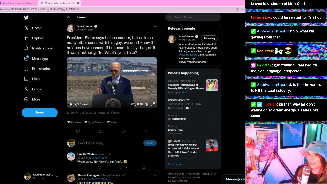Seek on the video progress bar
327x184 pixels.
[112, 99]
